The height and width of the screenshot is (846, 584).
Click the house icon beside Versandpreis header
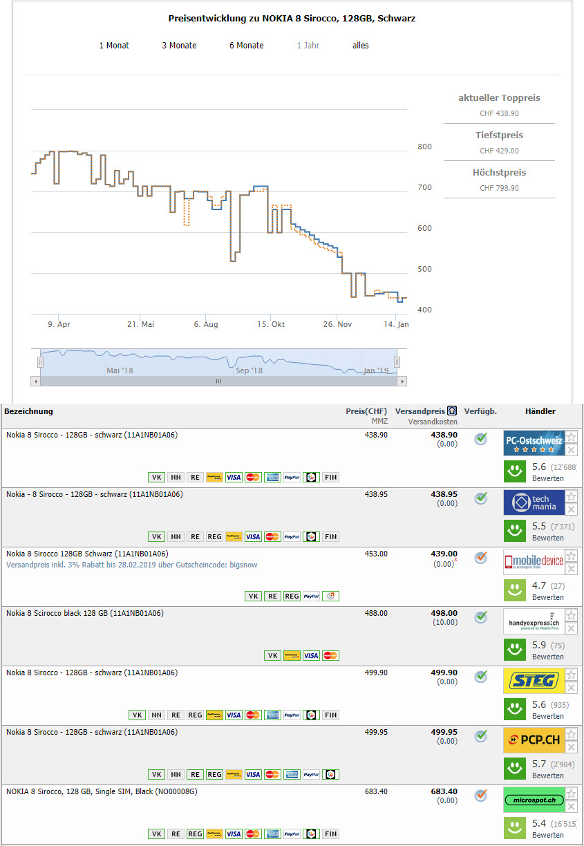(x=452, y=411)
